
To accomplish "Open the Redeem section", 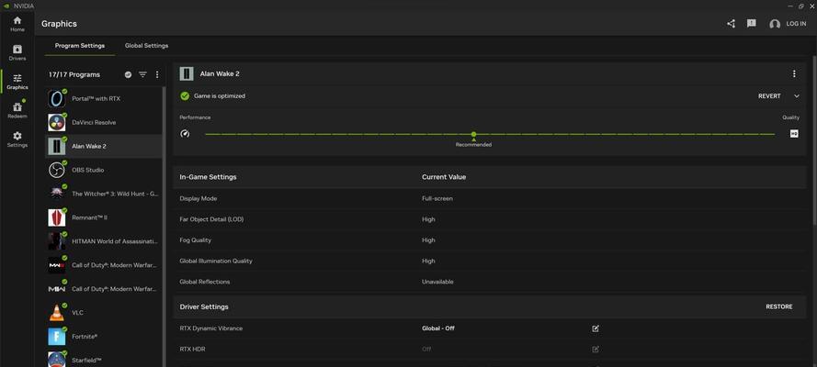I will (17, 110).
